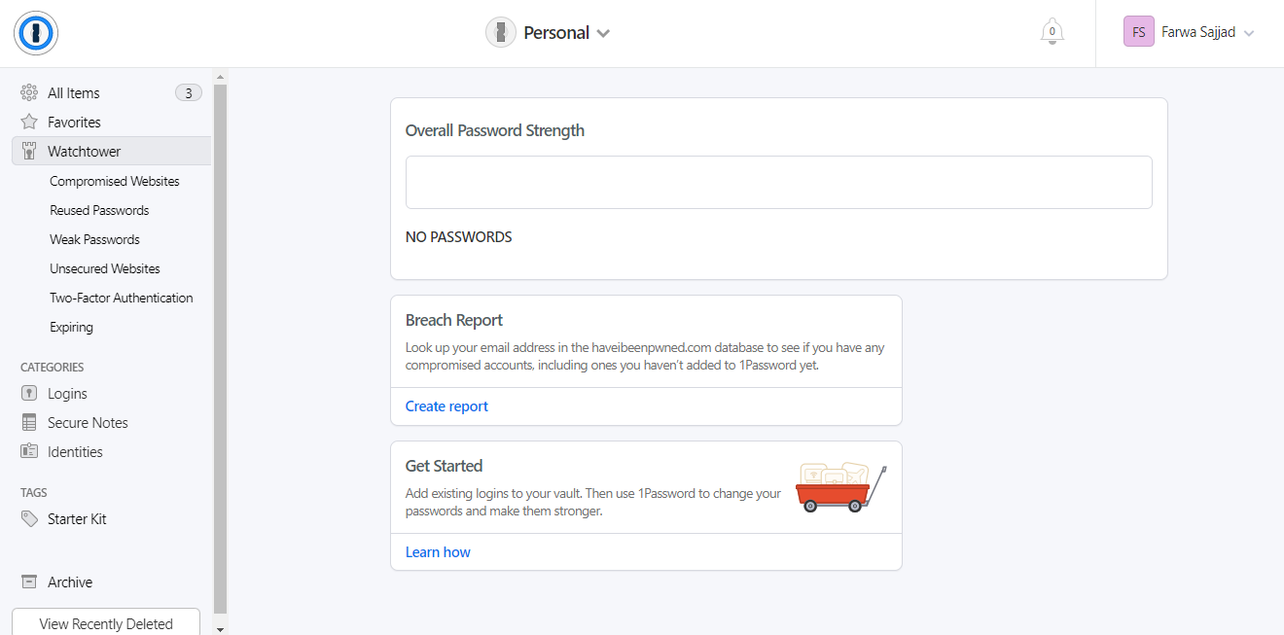This screenshot has width=1284, height=635.
Task: Click the Starter Kit tag icon
Action: pos(29,519)
